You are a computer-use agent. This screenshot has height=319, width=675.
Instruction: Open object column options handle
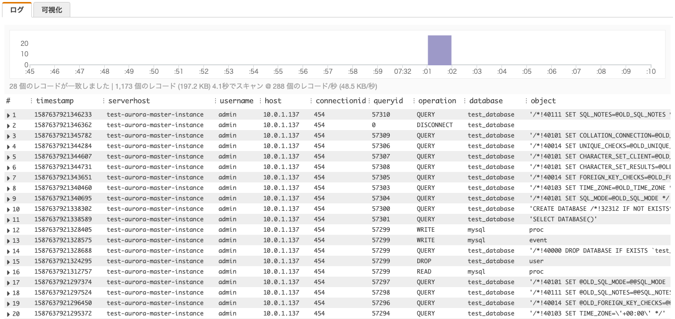526,101
